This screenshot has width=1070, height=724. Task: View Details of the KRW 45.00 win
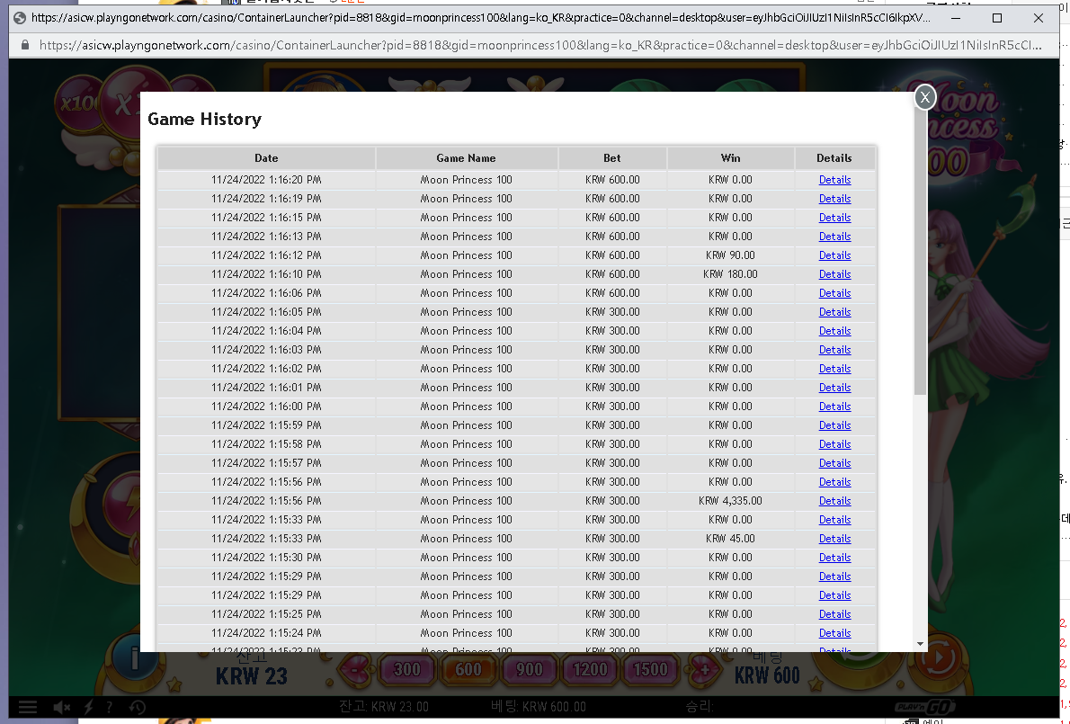(834, 539)
